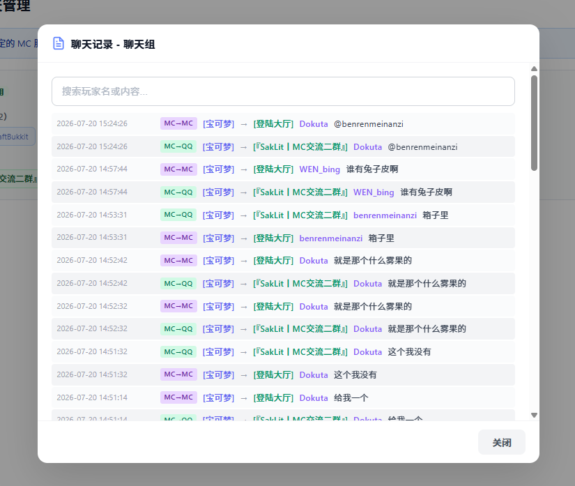Image resolution: width=575 pixels, height=486 pixels.
Task: Click Dokuta in the 14:52:32 SakLit row
Action: click(367, 329)
